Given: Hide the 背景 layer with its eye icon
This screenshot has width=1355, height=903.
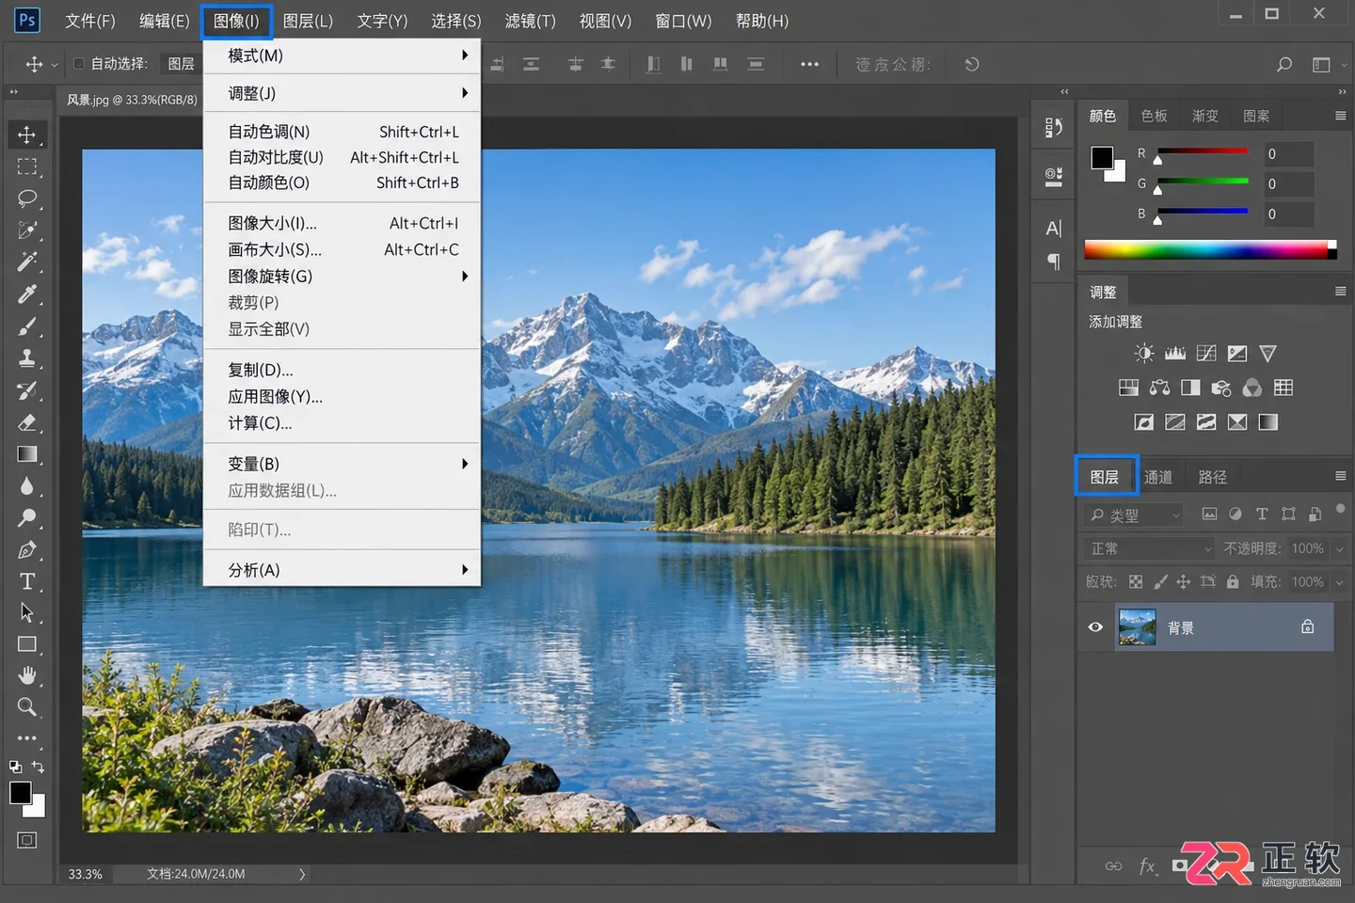Looking at the screenshot, I should pos(1095,627).
